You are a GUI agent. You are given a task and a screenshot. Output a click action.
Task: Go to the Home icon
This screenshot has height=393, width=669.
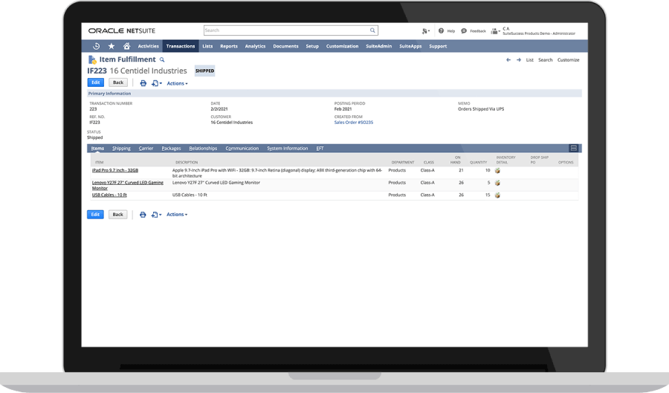pyautogui.click(x=126, y=46)
